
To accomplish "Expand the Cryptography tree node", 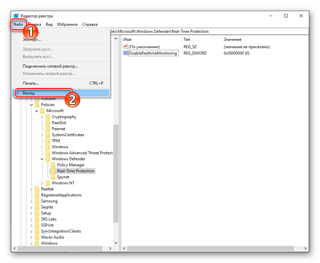I will coord(42,117).
